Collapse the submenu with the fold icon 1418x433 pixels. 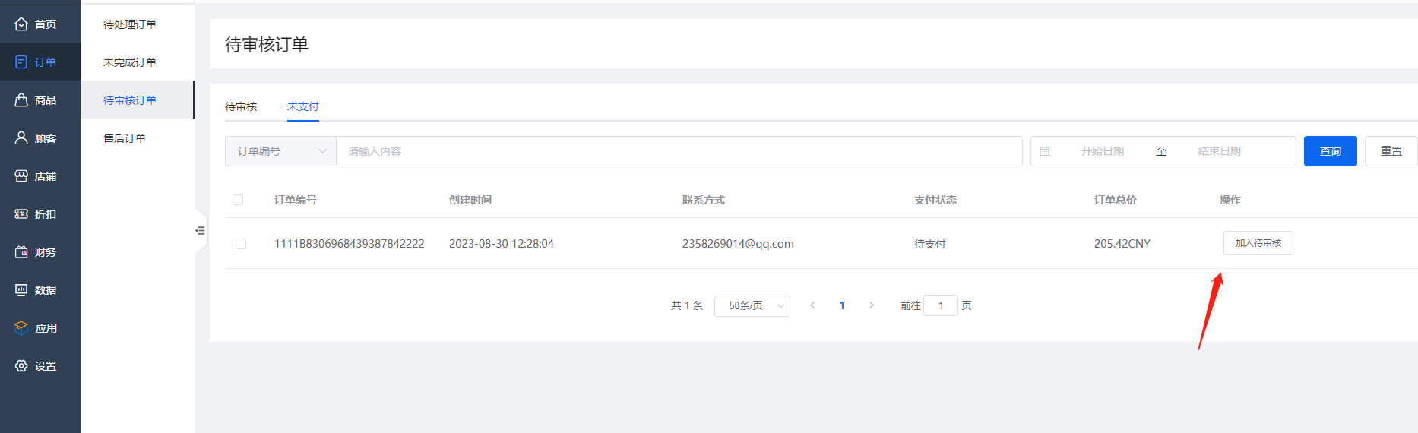[200, 230]
